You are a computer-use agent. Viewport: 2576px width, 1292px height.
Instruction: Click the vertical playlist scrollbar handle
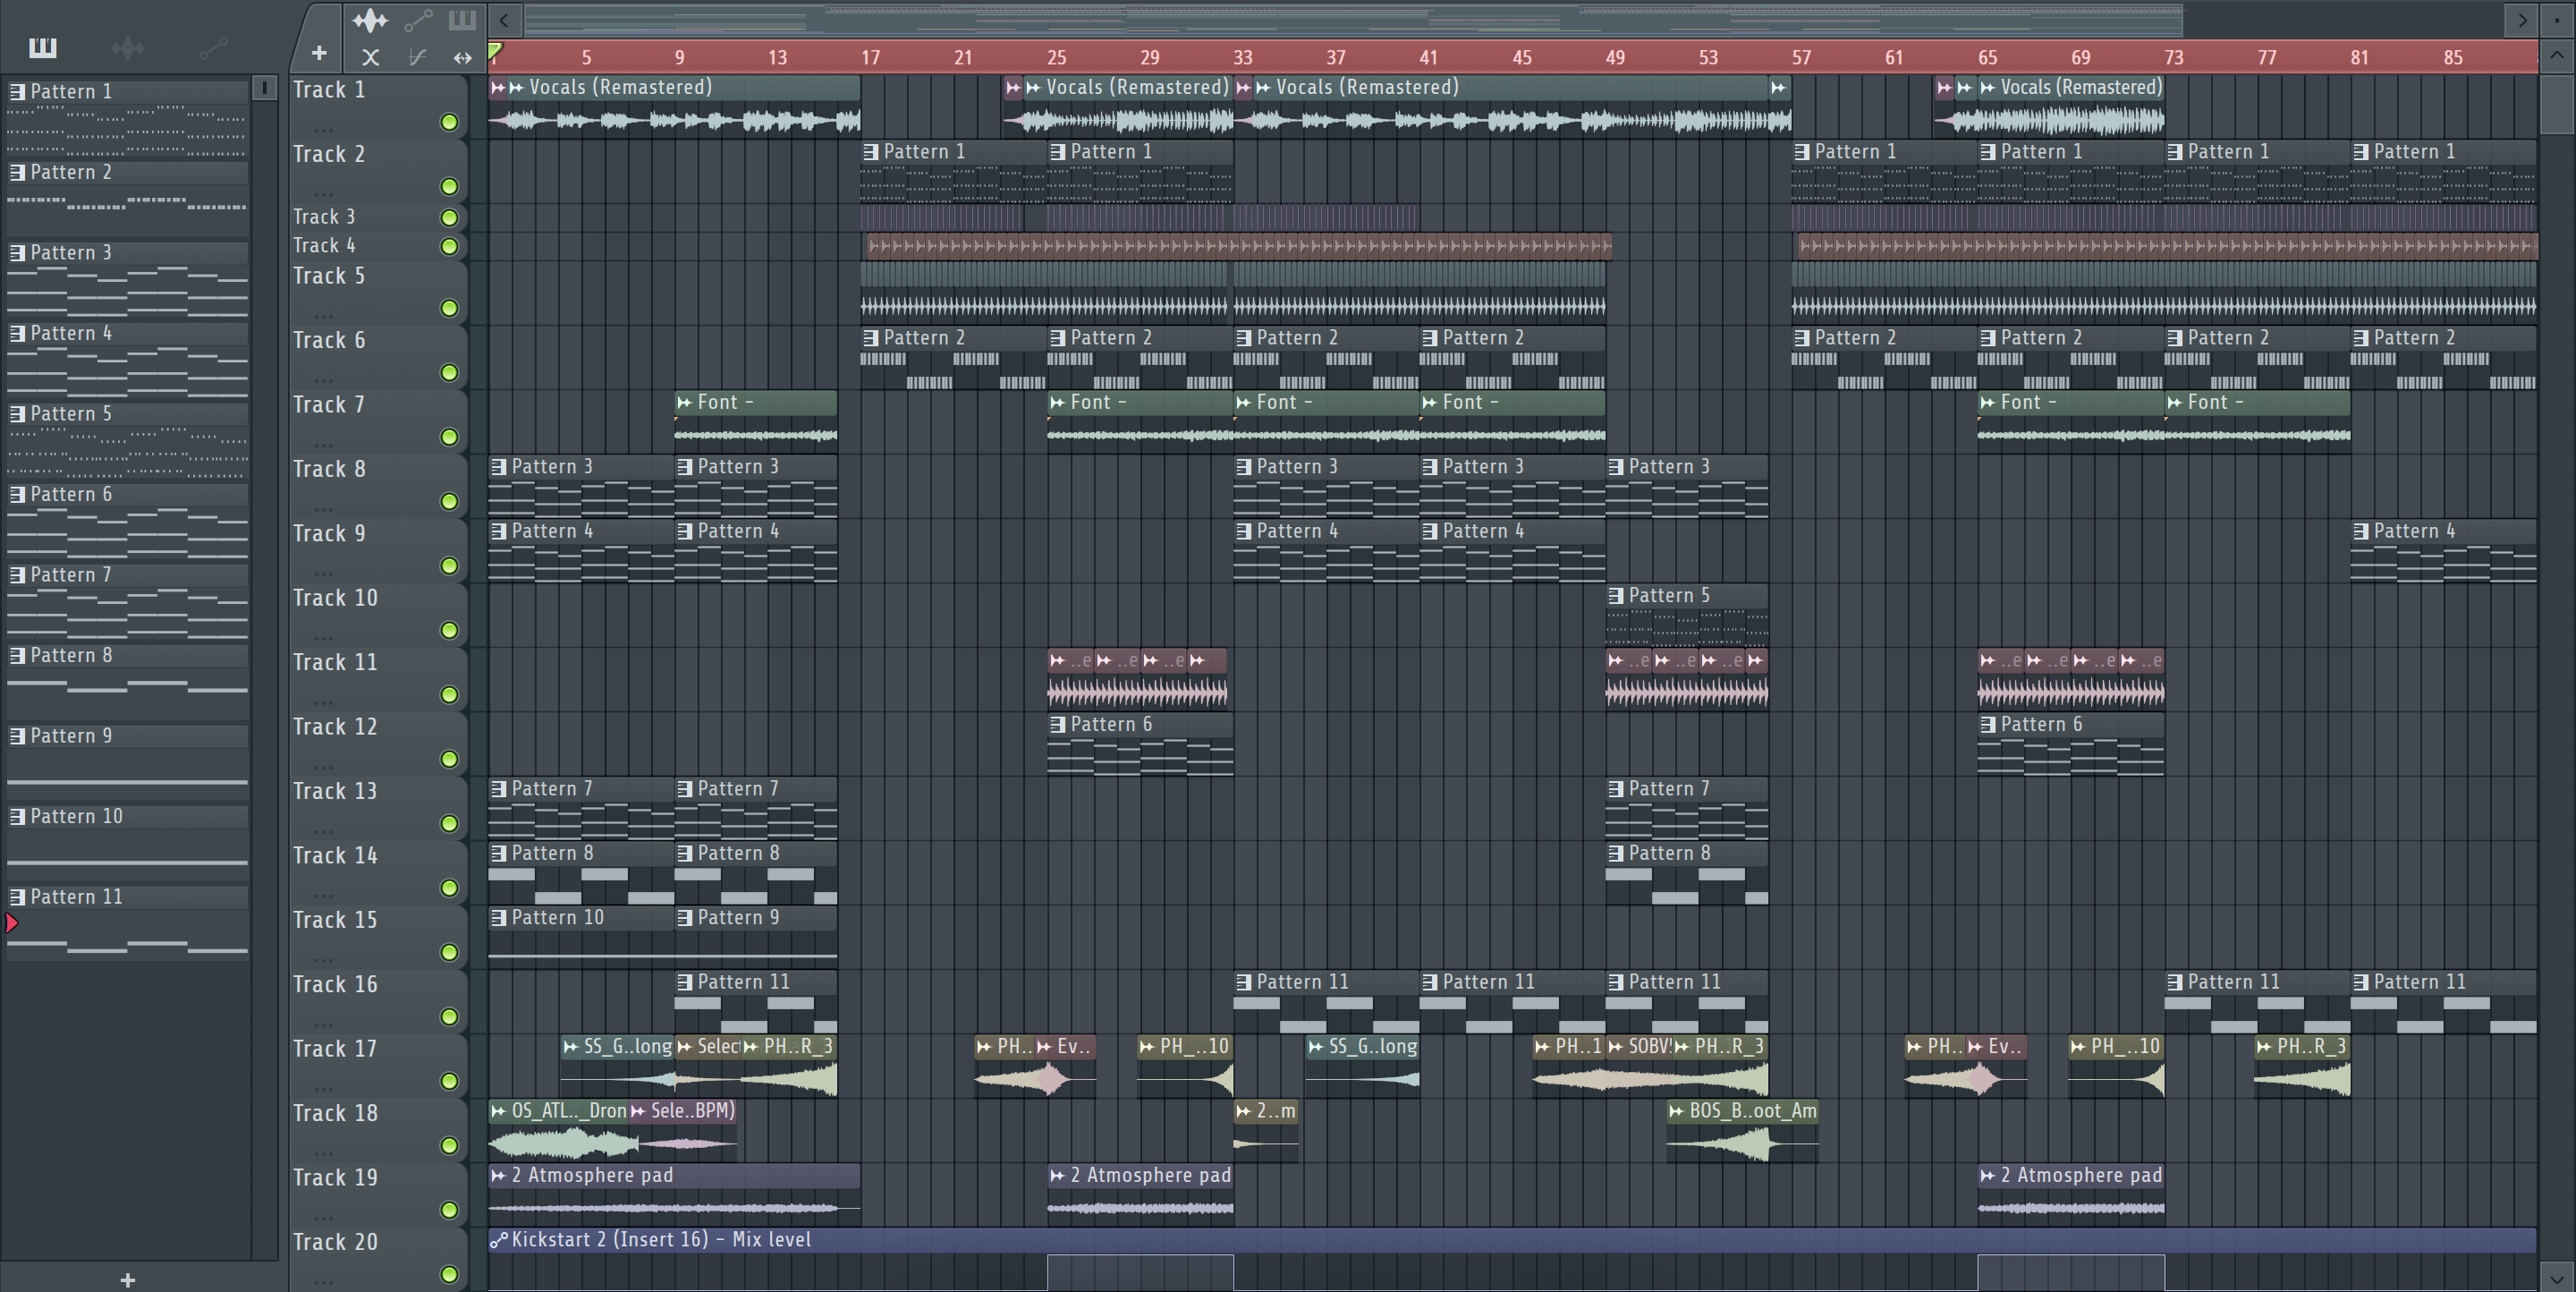click(2557, 104)
